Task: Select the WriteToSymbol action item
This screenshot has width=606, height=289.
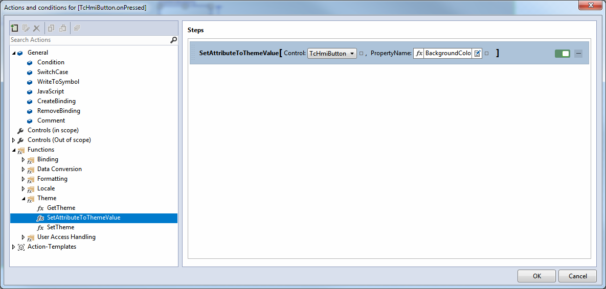Action: (58, 81)
